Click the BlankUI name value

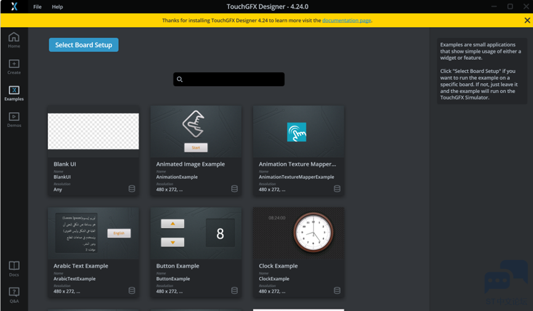click(62, 177)
